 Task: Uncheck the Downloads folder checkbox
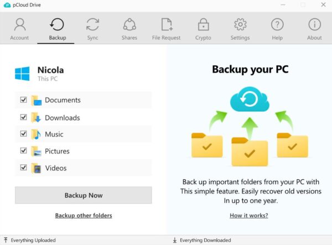(23, 117)
